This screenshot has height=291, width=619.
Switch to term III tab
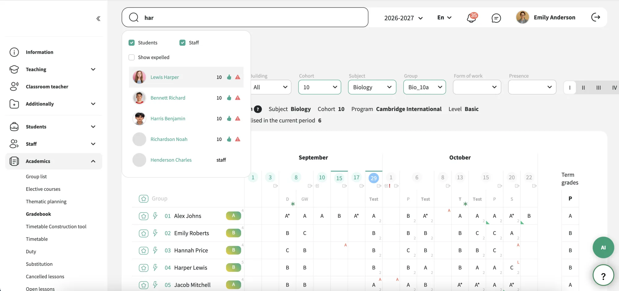click(599, 88)
